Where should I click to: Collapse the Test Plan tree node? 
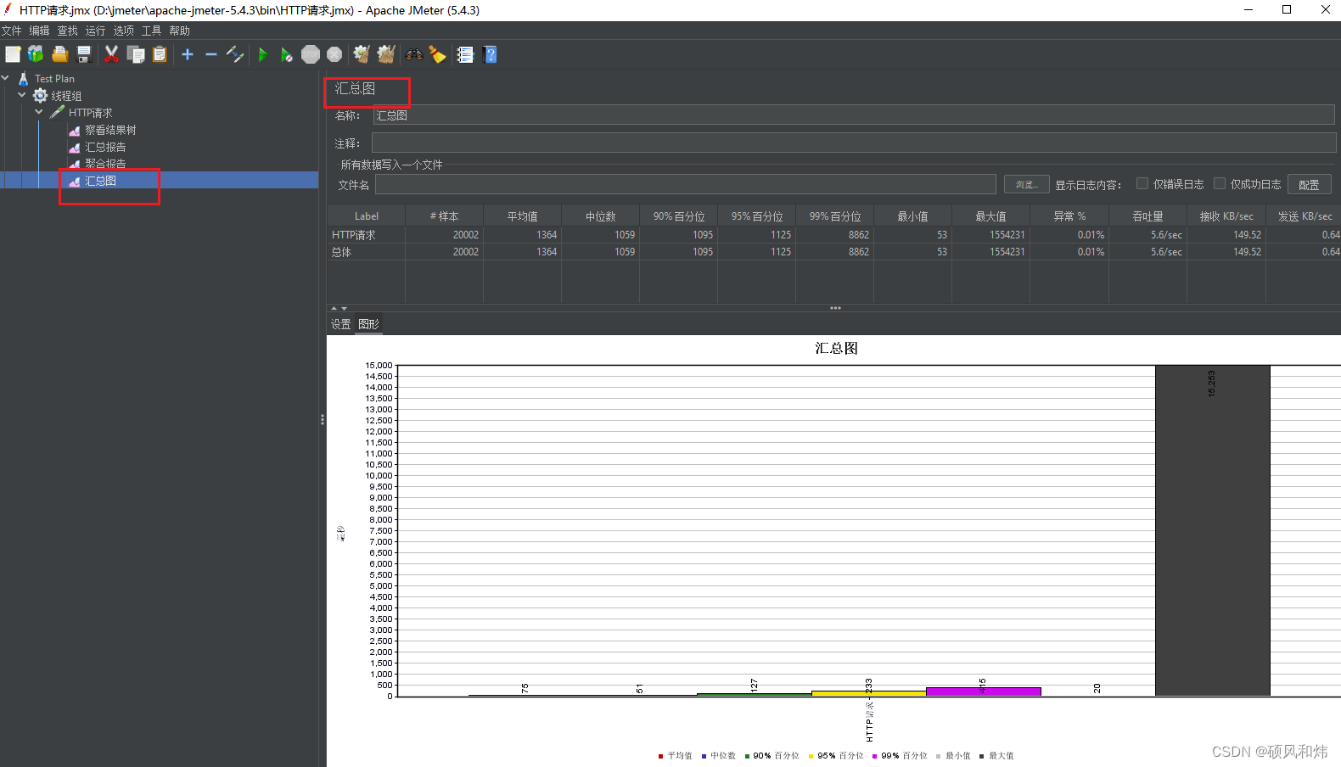pos(6,78)
